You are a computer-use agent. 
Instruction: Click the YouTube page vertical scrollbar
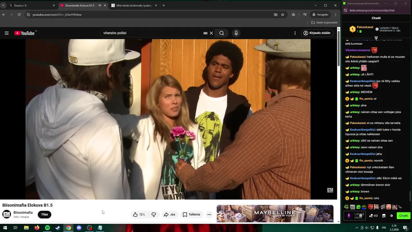tap(339, 48)
